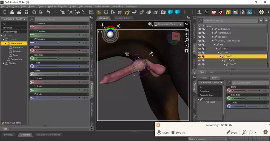Click the Scene pane filter text field
Viewport: 270px width, 141px height.
[x=230, y=21]
